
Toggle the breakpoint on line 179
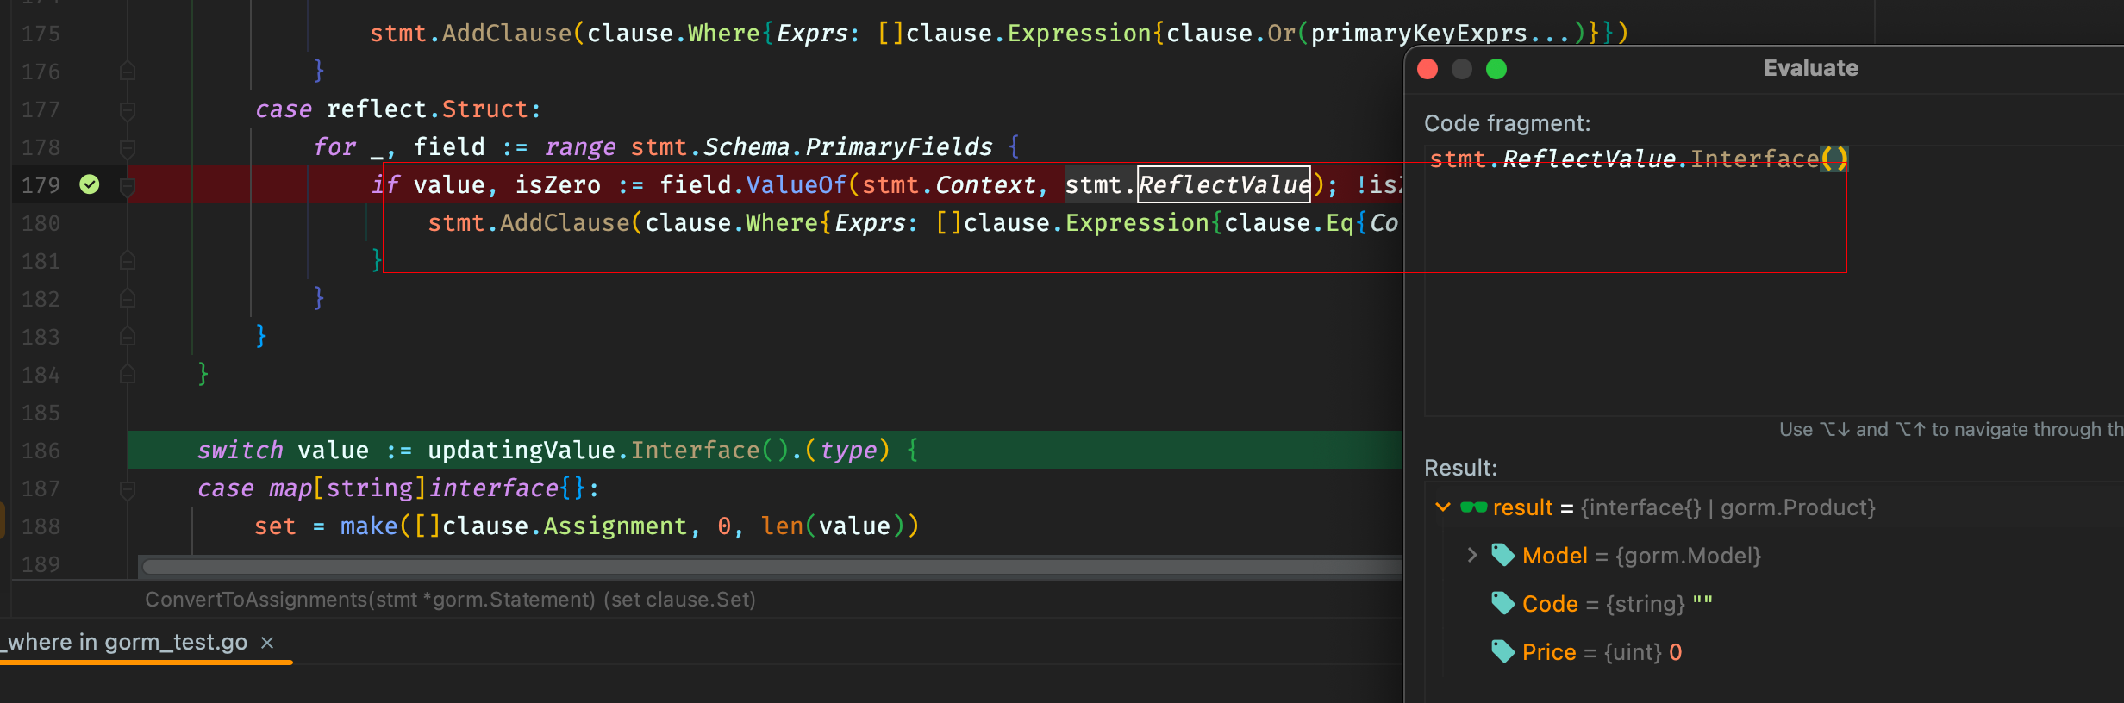tap(90, 184)
